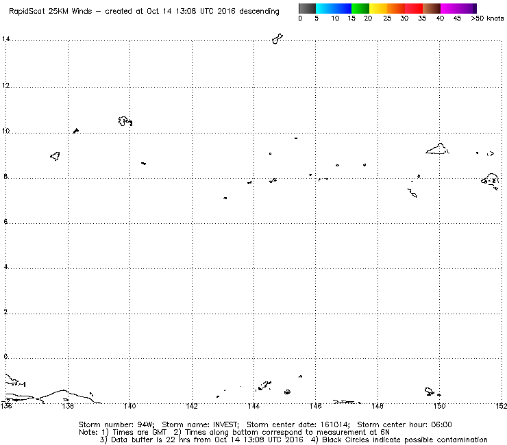Viewport: 507px width, 445px height.
Task: Click latitude label 2
Action: (5, 312)
